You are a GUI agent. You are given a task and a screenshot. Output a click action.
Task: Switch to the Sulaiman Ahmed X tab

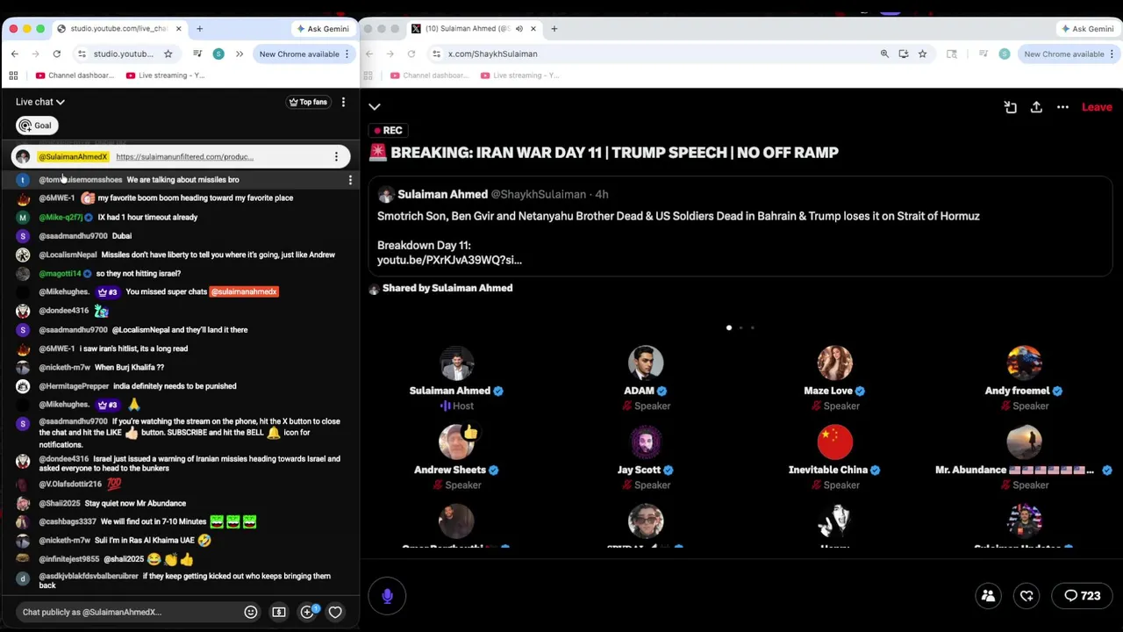click(x=474, y=29)
